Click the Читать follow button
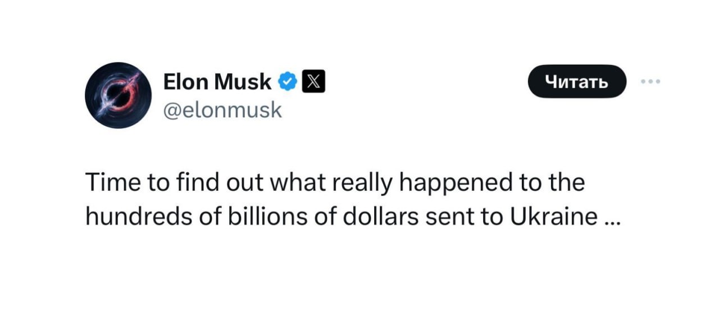Screen dimensions: 719x325 coord(577,81)
